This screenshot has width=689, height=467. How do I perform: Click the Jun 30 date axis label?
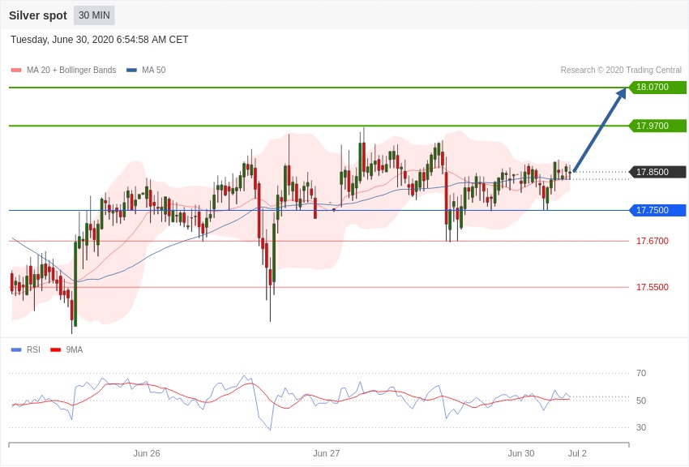click(x=521, y=453)
